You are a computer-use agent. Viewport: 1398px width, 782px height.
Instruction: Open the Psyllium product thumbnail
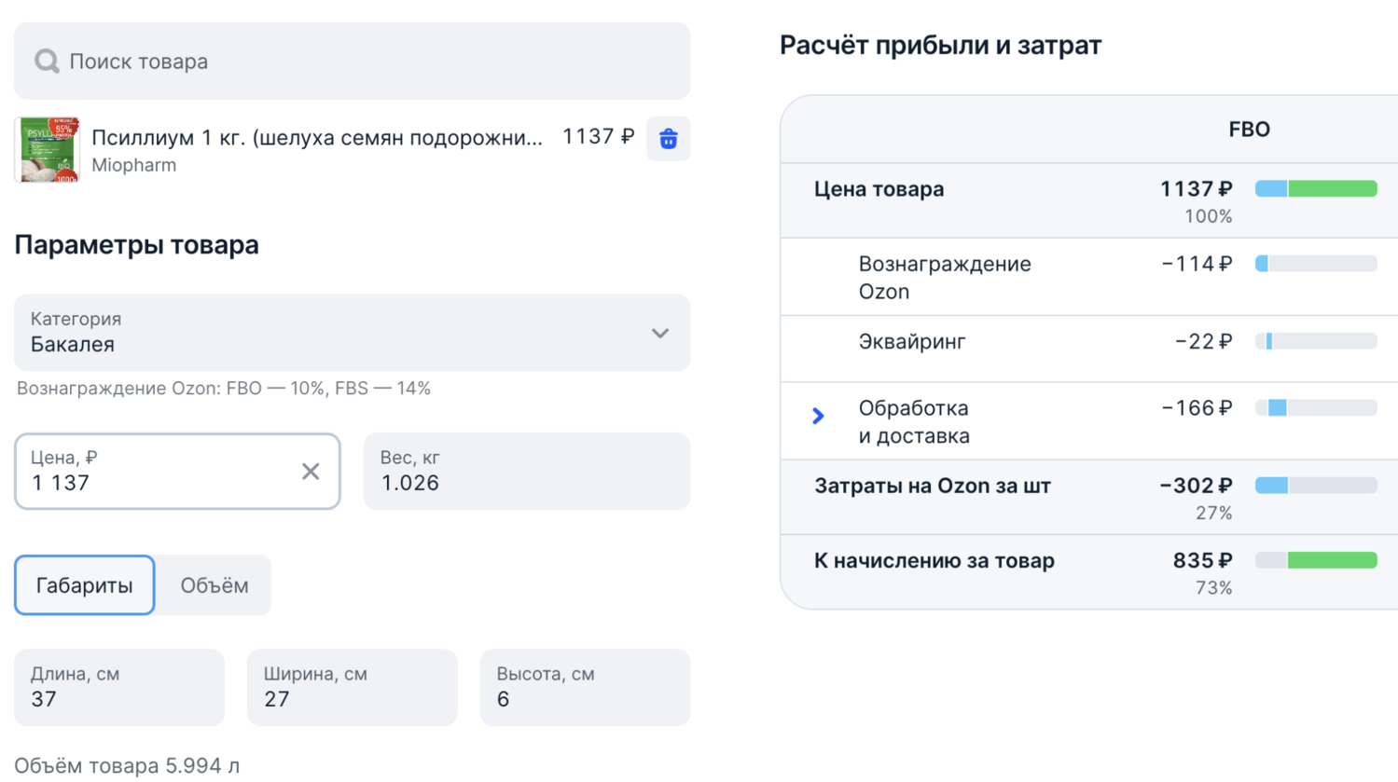[x=48, y=149]
